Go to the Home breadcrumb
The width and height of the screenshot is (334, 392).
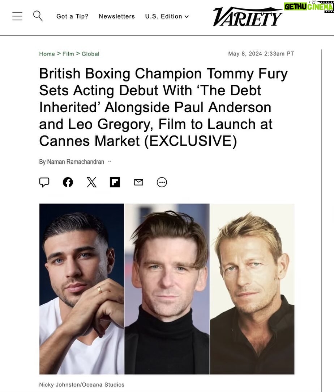[47, 54]
